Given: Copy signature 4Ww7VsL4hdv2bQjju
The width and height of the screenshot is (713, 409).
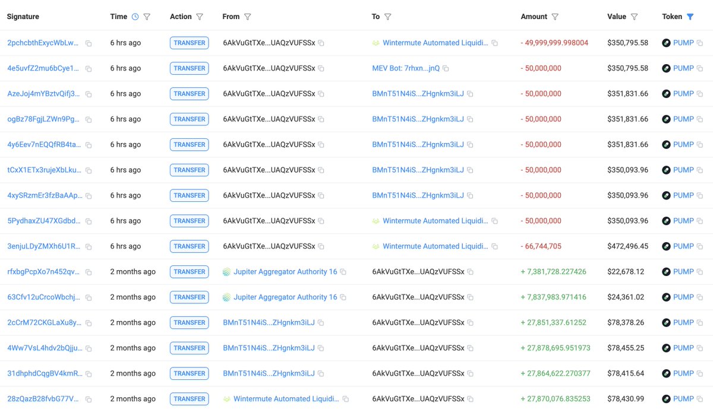Looking at the screenshot, I should coord(89,349).
